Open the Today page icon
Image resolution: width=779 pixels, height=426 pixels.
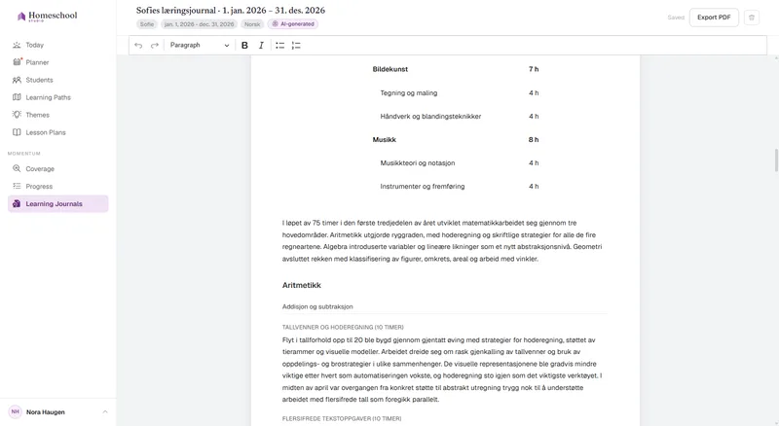click(x=17, y=45)
